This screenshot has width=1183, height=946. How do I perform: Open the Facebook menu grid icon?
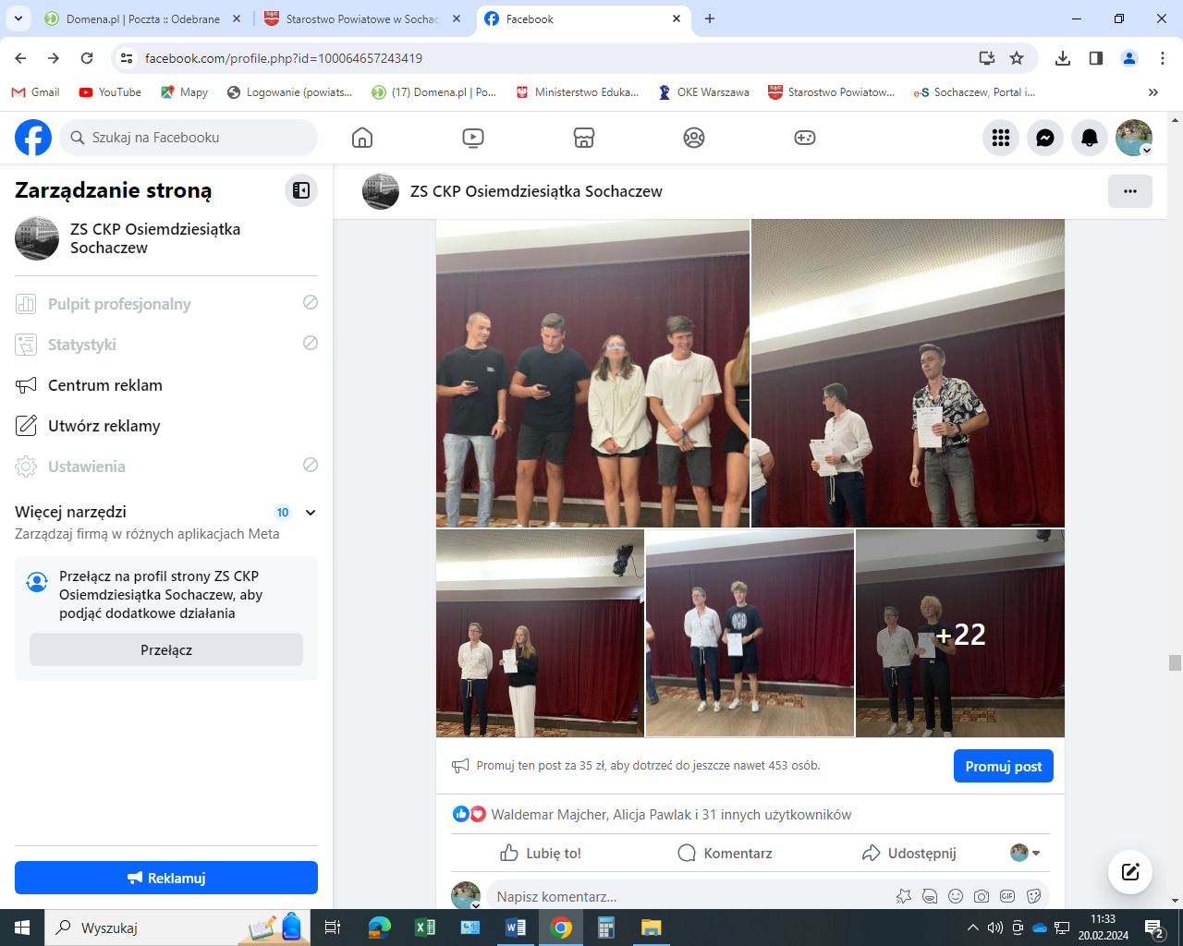coord(1001,138)
